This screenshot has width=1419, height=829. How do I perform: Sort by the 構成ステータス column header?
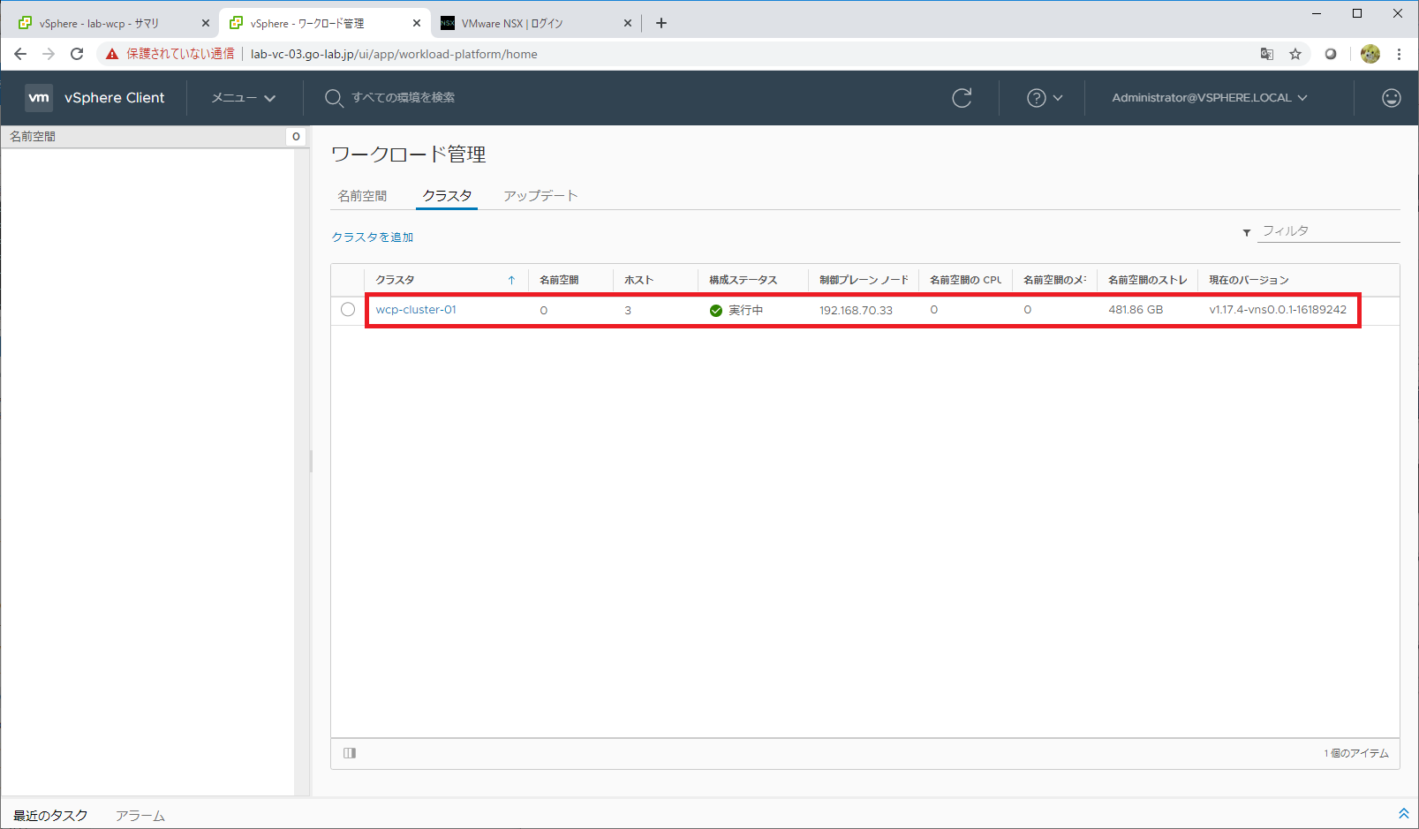pyautogui.click(x=743, y=280)
